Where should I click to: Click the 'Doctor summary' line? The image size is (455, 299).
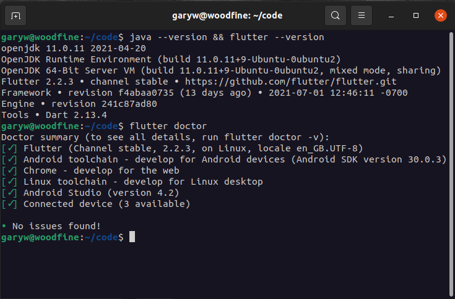pos(165,137)
